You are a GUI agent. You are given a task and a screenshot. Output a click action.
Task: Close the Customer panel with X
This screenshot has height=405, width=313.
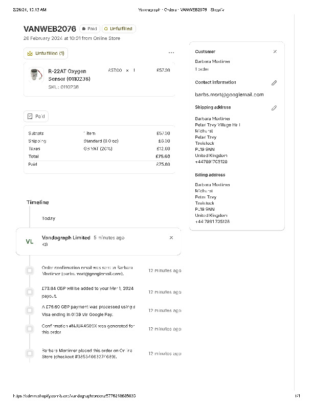(275, 52)
